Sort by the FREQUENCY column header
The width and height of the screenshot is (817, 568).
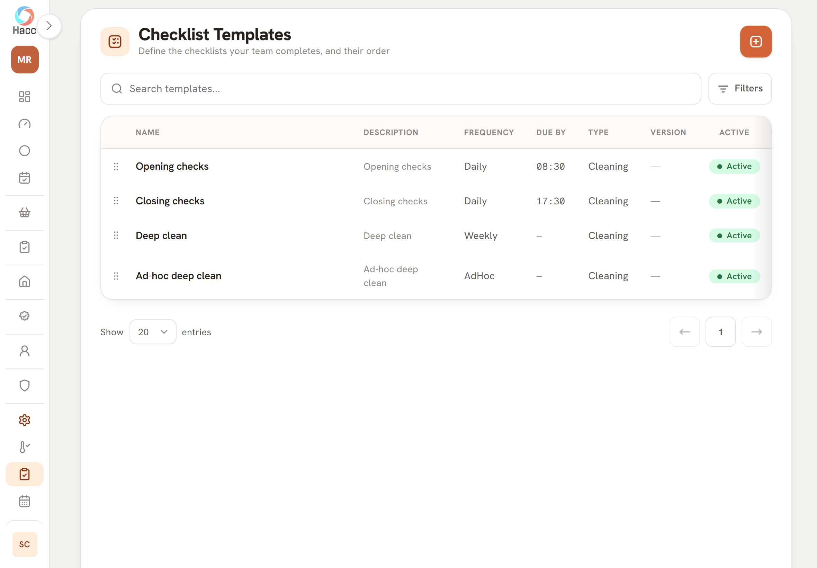(x=489, y=132)
